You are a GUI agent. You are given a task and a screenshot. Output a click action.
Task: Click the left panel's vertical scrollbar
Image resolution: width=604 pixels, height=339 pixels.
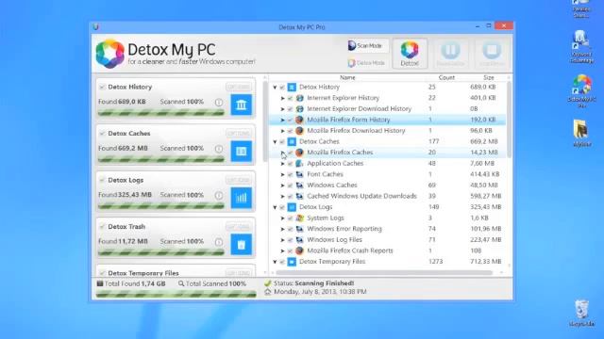click(265, 121)
